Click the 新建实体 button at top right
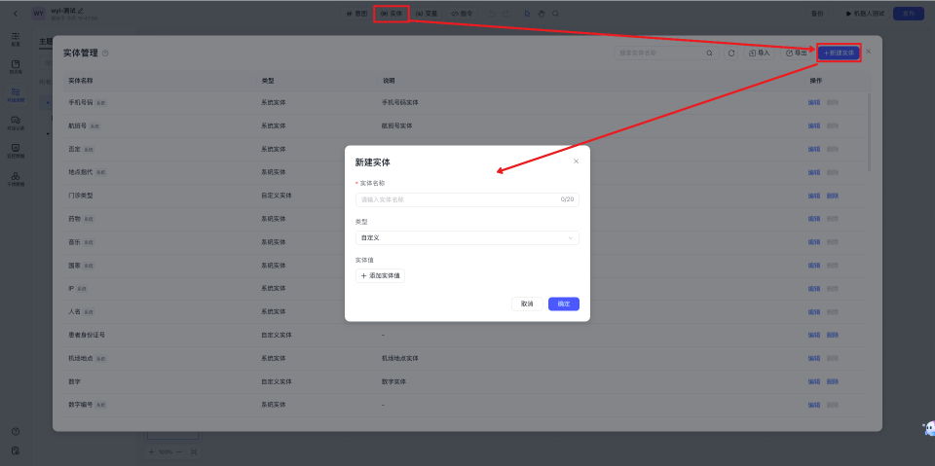 point(839,53)
